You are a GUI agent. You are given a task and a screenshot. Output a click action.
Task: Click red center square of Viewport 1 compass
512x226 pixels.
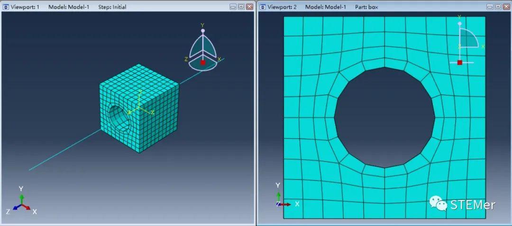click(203, 62)
